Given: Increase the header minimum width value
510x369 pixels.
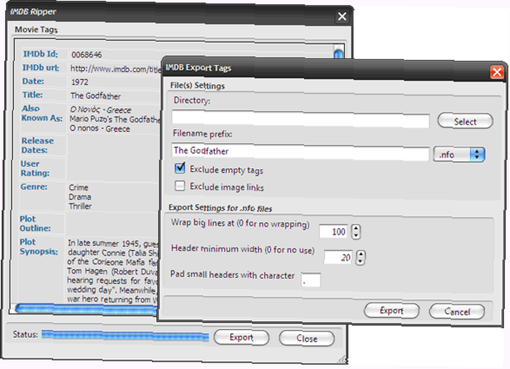Looking at the screenshot, I should point(361,254).
